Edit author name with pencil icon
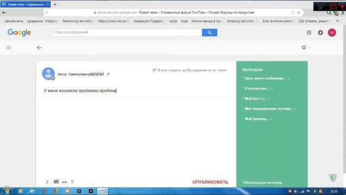The height and width of the screenshot is (195, 346). 108,74
